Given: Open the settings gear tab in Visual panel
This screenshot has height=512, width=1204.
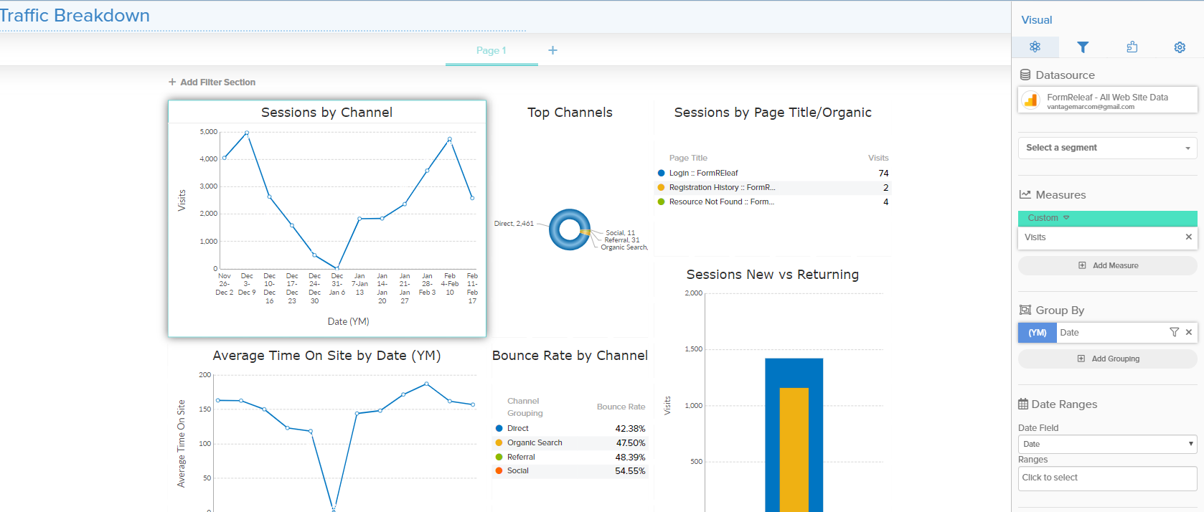Looking at the screenshot, I should point(1180,47).
